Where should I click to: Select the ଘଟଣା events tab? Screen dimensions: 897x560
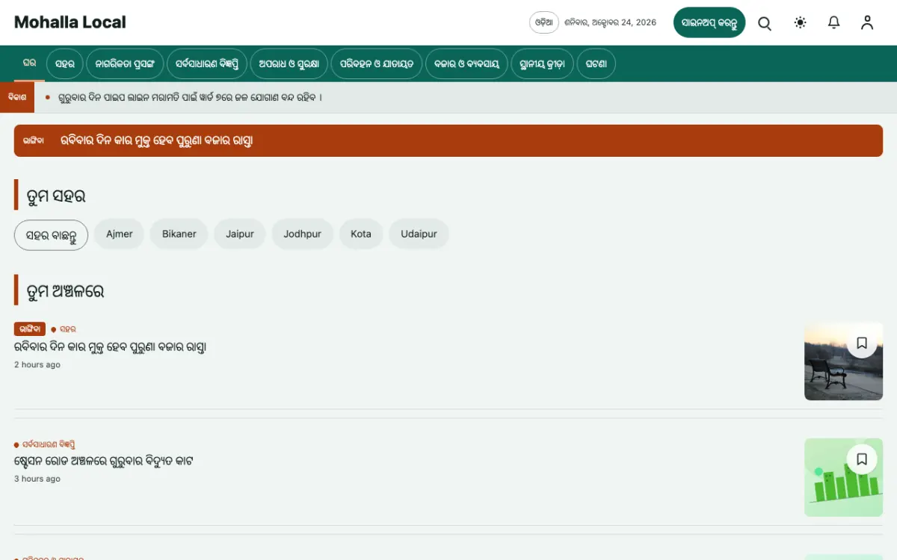click(597, 64)
